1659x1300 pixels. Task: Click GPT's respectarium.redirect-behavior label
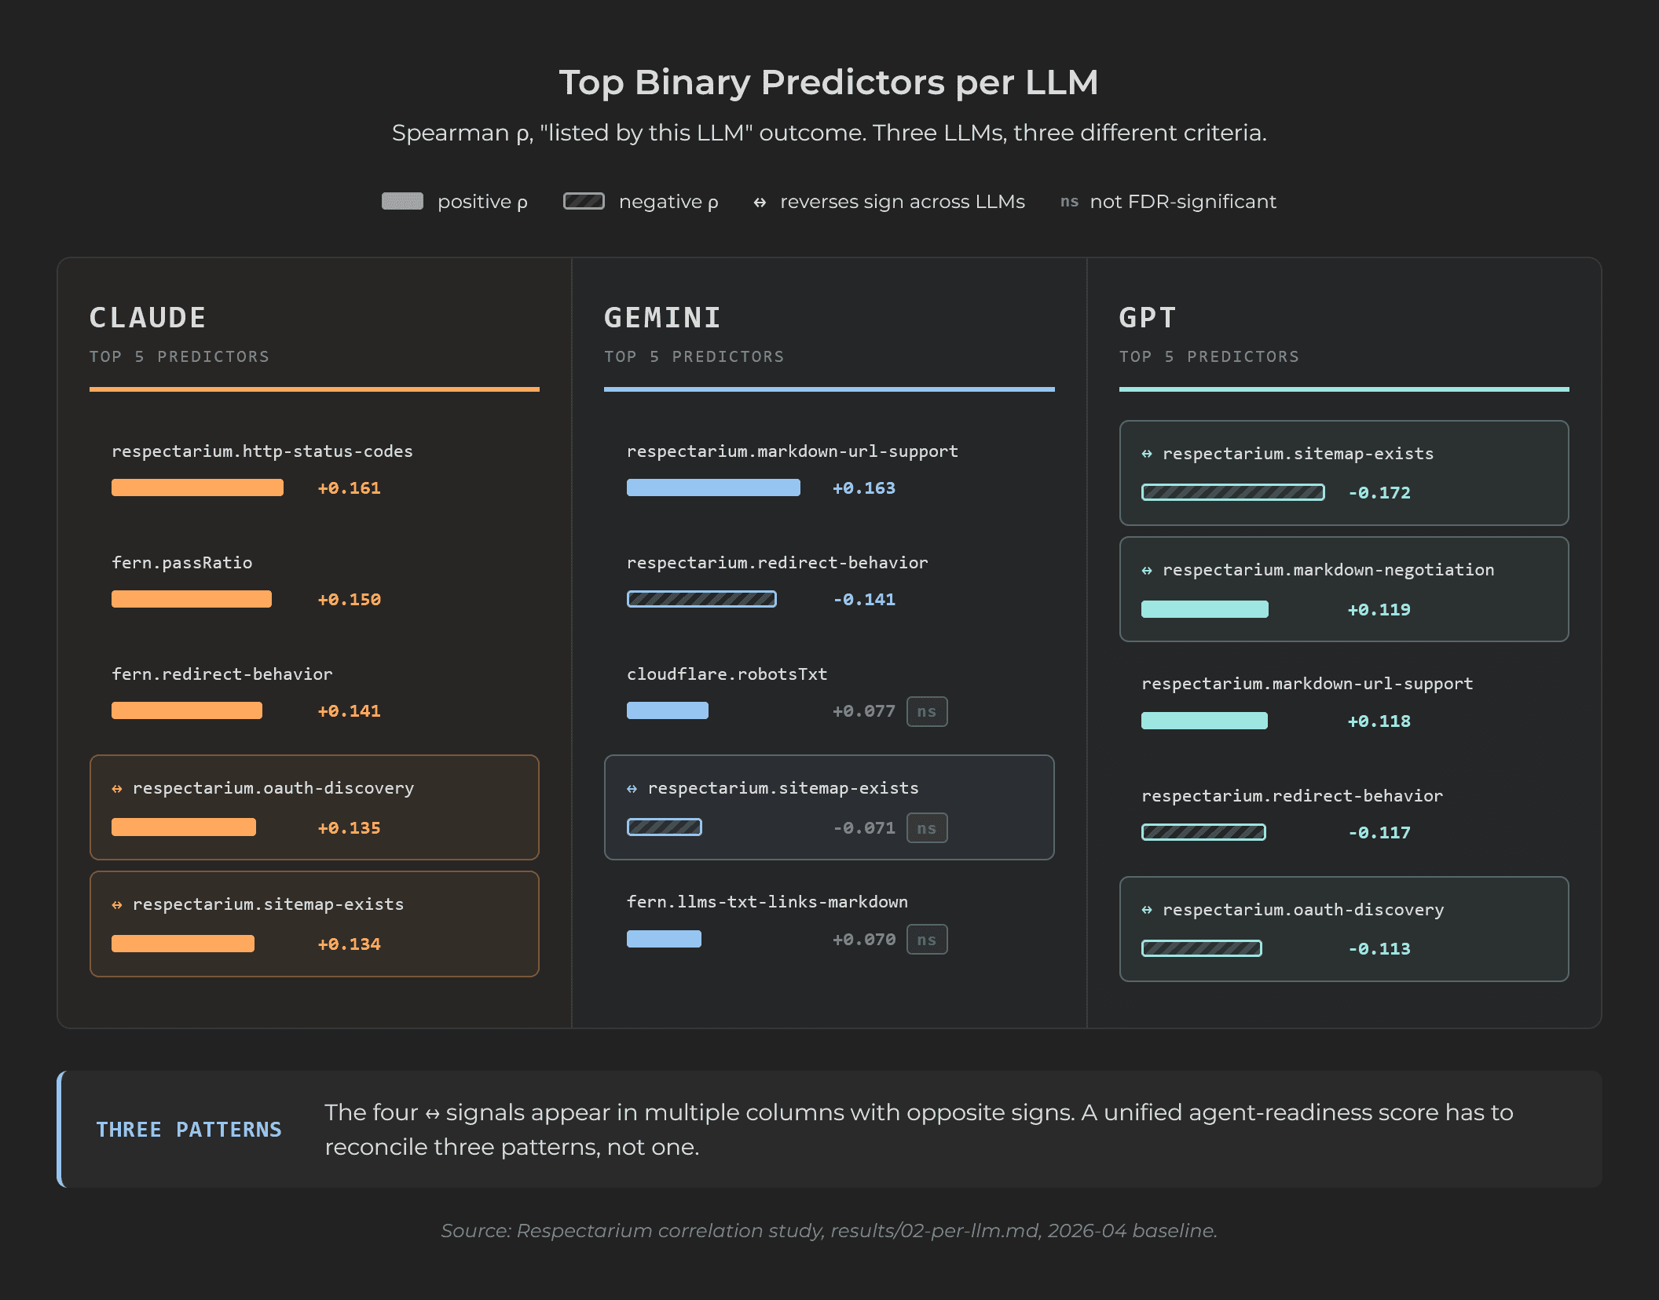[x=1292, y=796]
